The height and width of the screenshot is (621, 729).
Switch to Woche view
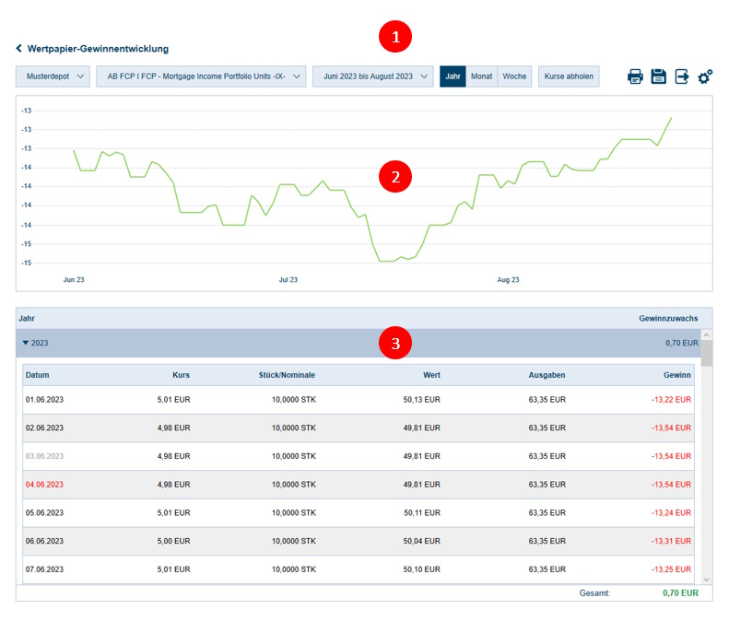tap(514, 76)
